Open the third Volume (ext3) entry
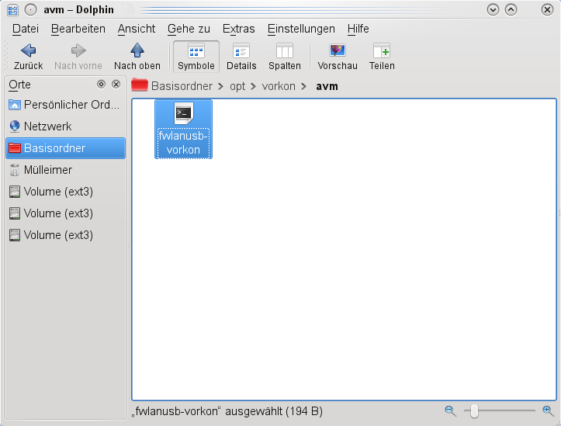561x426 pixels. pyautogui.click(x=65, y=235)
